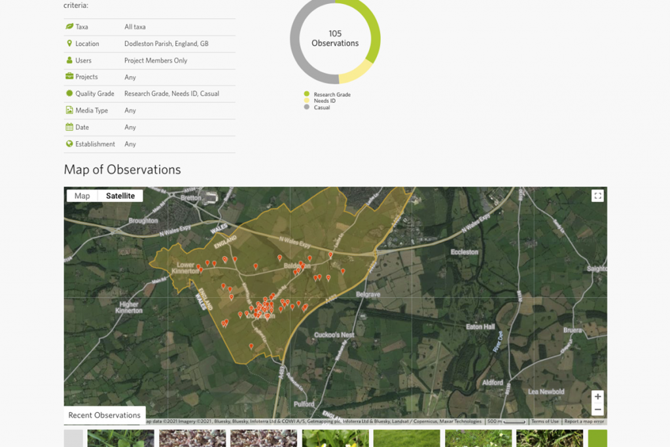670x447 pixels.
Task: Click Report a map error link
Action: point(584,421)
